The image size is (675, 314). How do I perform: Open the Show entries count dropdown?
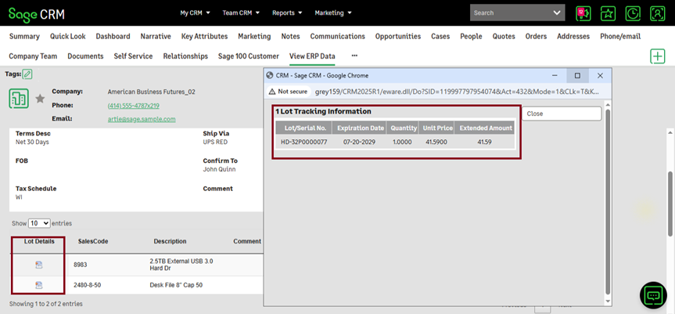39,223
